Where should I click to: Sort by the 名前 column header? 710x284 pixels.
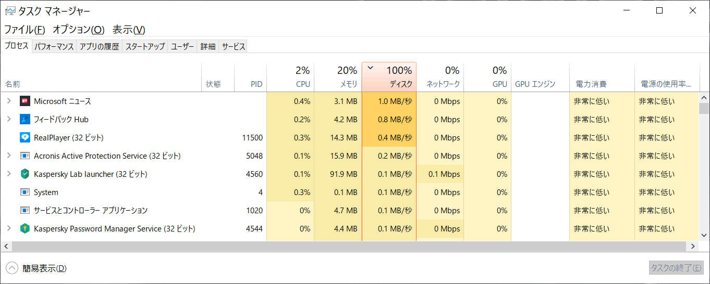tap(101, 77)
